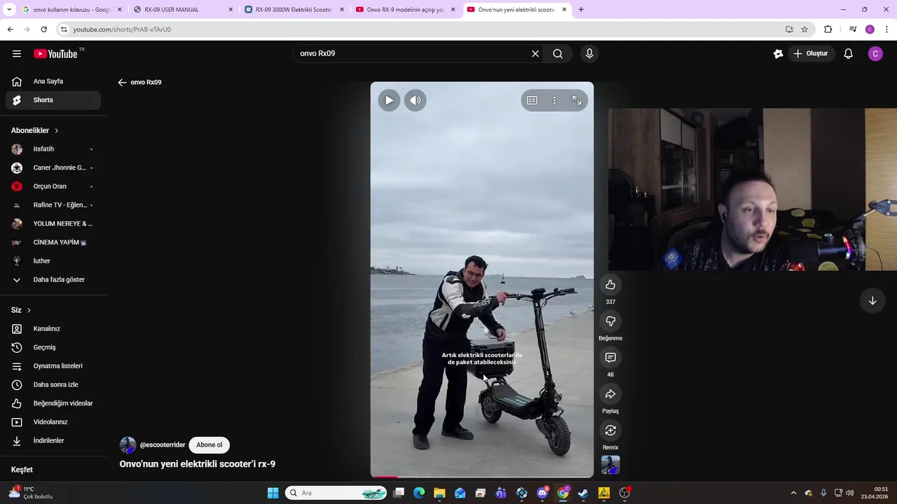Viewport: 897px width, 504px height.
Task: Open the comments (48) panel
Action: click(610, 358)
